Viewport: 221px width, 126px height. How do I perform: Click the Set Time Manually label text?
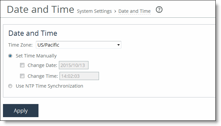click(x=36, y=56)
